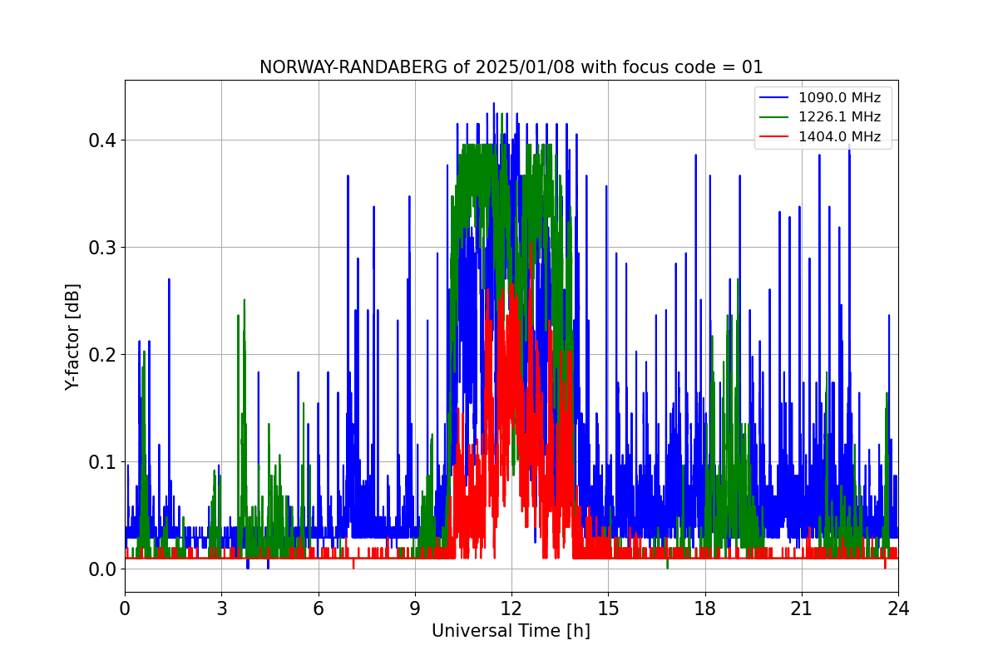
Task: Click the 9 x-axis tick label
Action: (x=415, y=608)
